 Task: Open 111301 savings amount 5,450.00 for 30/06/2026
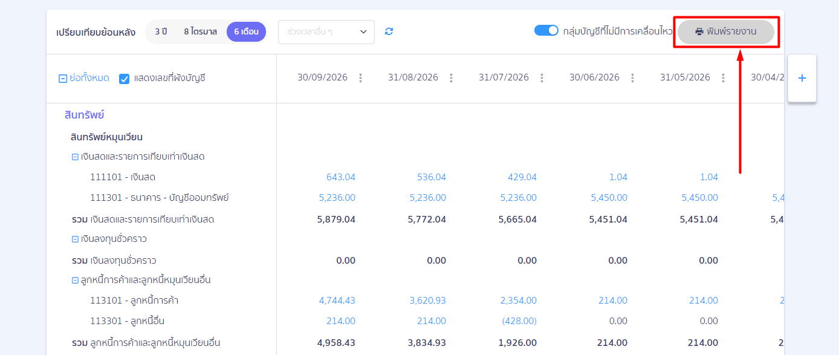click(x=609, y=198)
